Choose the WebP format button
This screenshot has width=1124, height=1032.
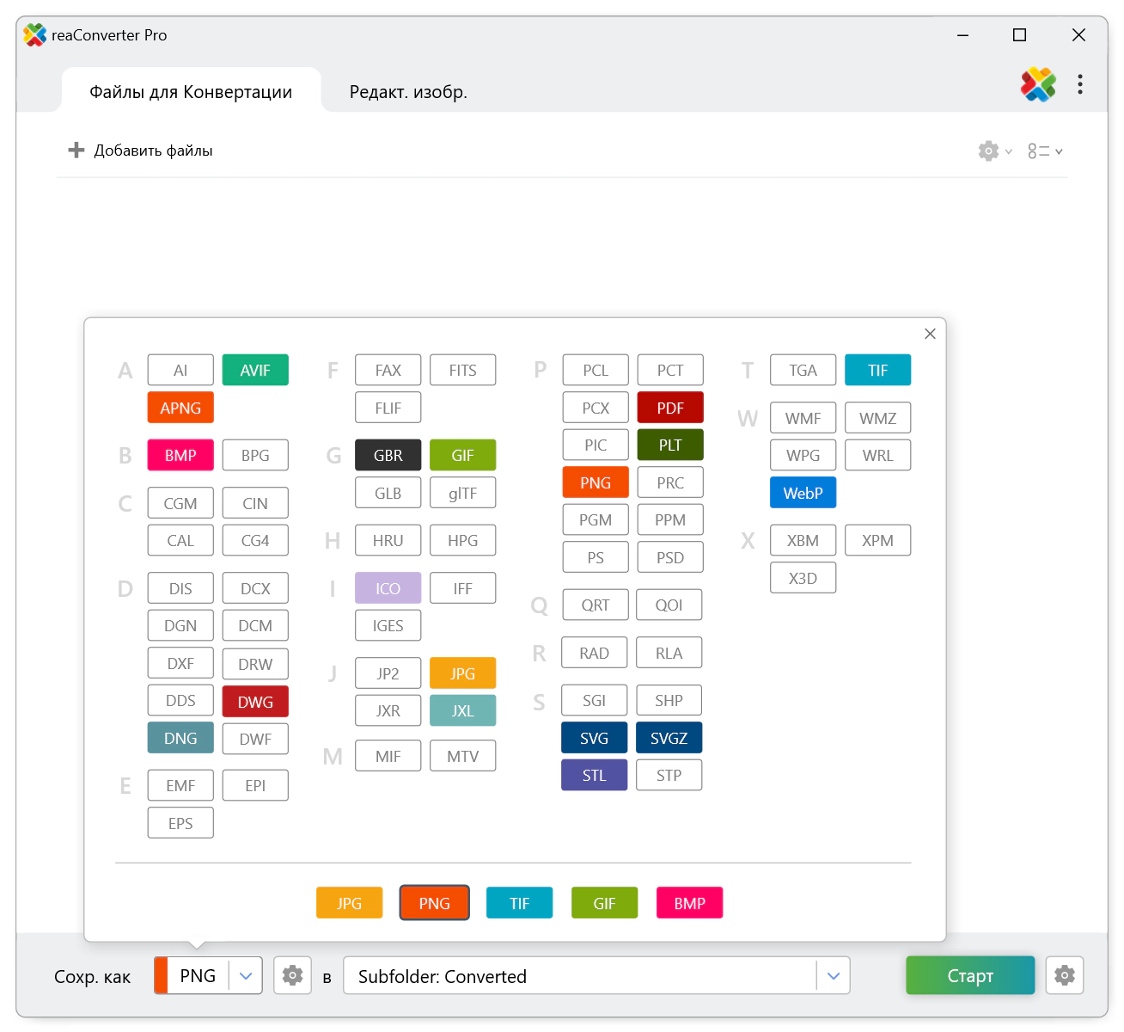(803, 493)
